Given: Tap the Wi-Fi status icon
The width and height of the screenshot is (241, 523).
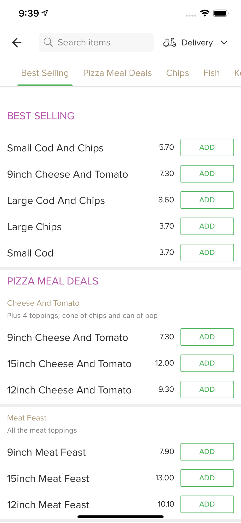Looking at the screenshot, I should [205, 13].
